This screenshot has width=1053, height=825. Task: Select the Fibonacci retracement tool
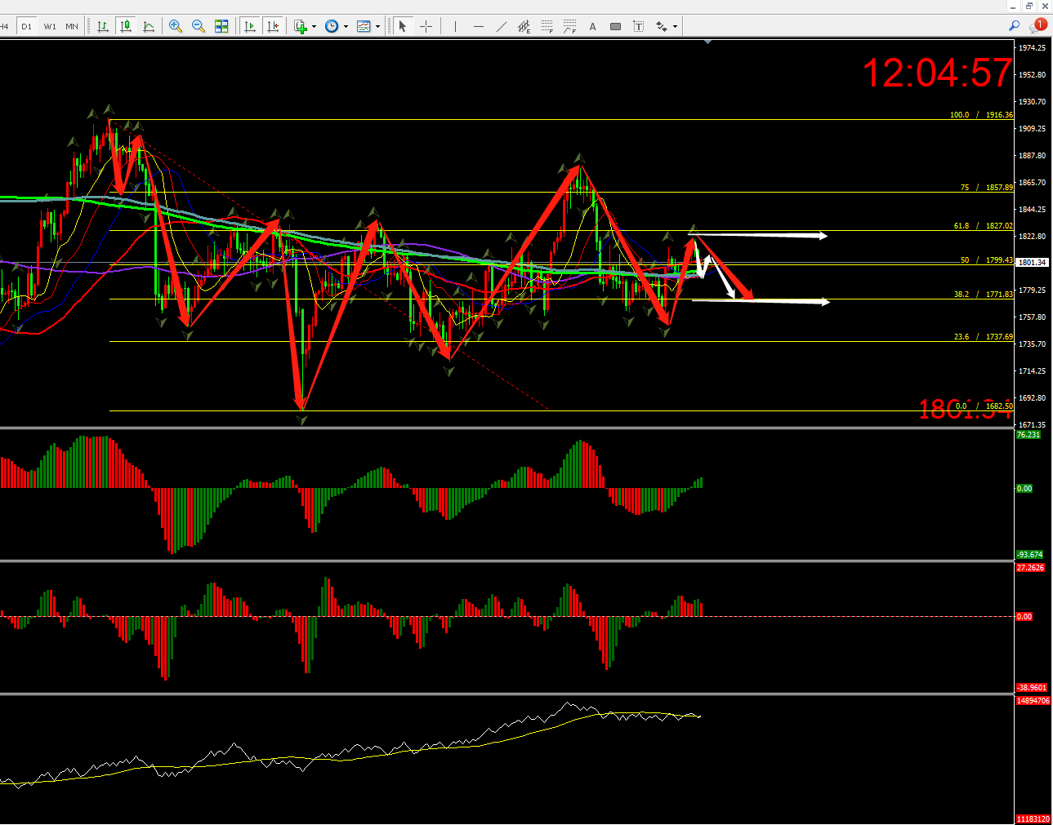coord(547,26)
